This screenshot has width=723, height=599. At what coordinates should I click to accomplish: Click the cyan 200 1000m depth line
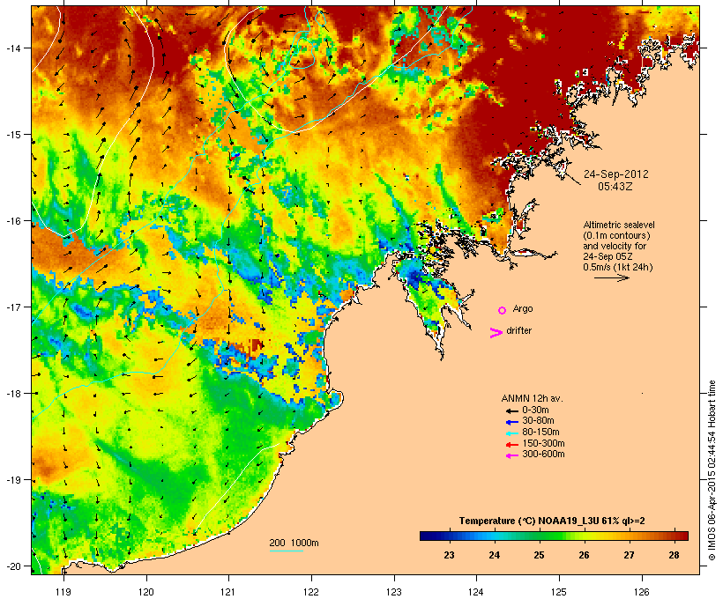[286, 551]
